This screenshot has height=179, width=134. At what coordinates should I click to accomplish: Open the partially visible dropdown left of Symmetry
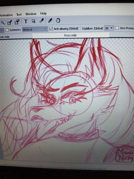(x=2, y=31)
